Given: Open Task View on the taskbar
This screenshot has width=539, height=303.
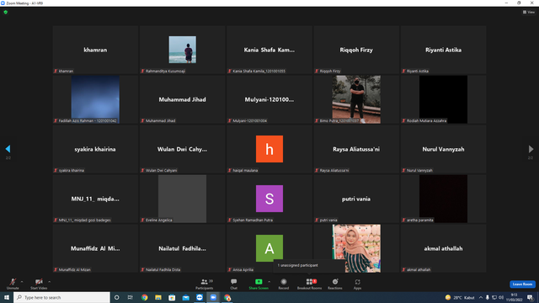Looking at the screenshot, I should tap(130, 297).
